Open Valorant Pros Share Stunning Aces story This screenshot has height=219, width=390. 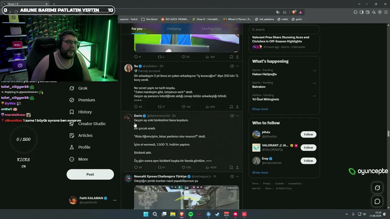pyautogui.click(x=281, y=39)
